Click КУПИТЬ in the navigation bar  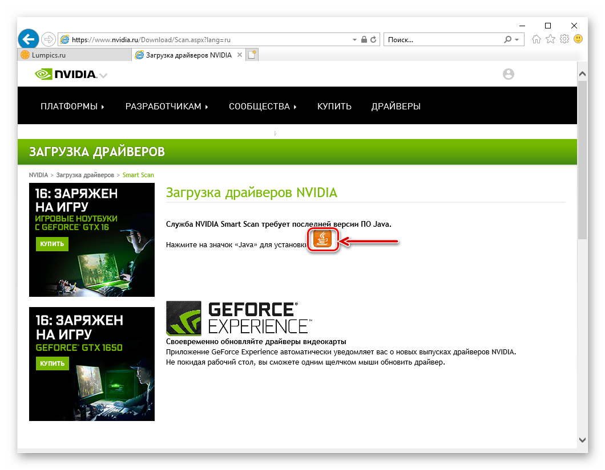point(334,107)
